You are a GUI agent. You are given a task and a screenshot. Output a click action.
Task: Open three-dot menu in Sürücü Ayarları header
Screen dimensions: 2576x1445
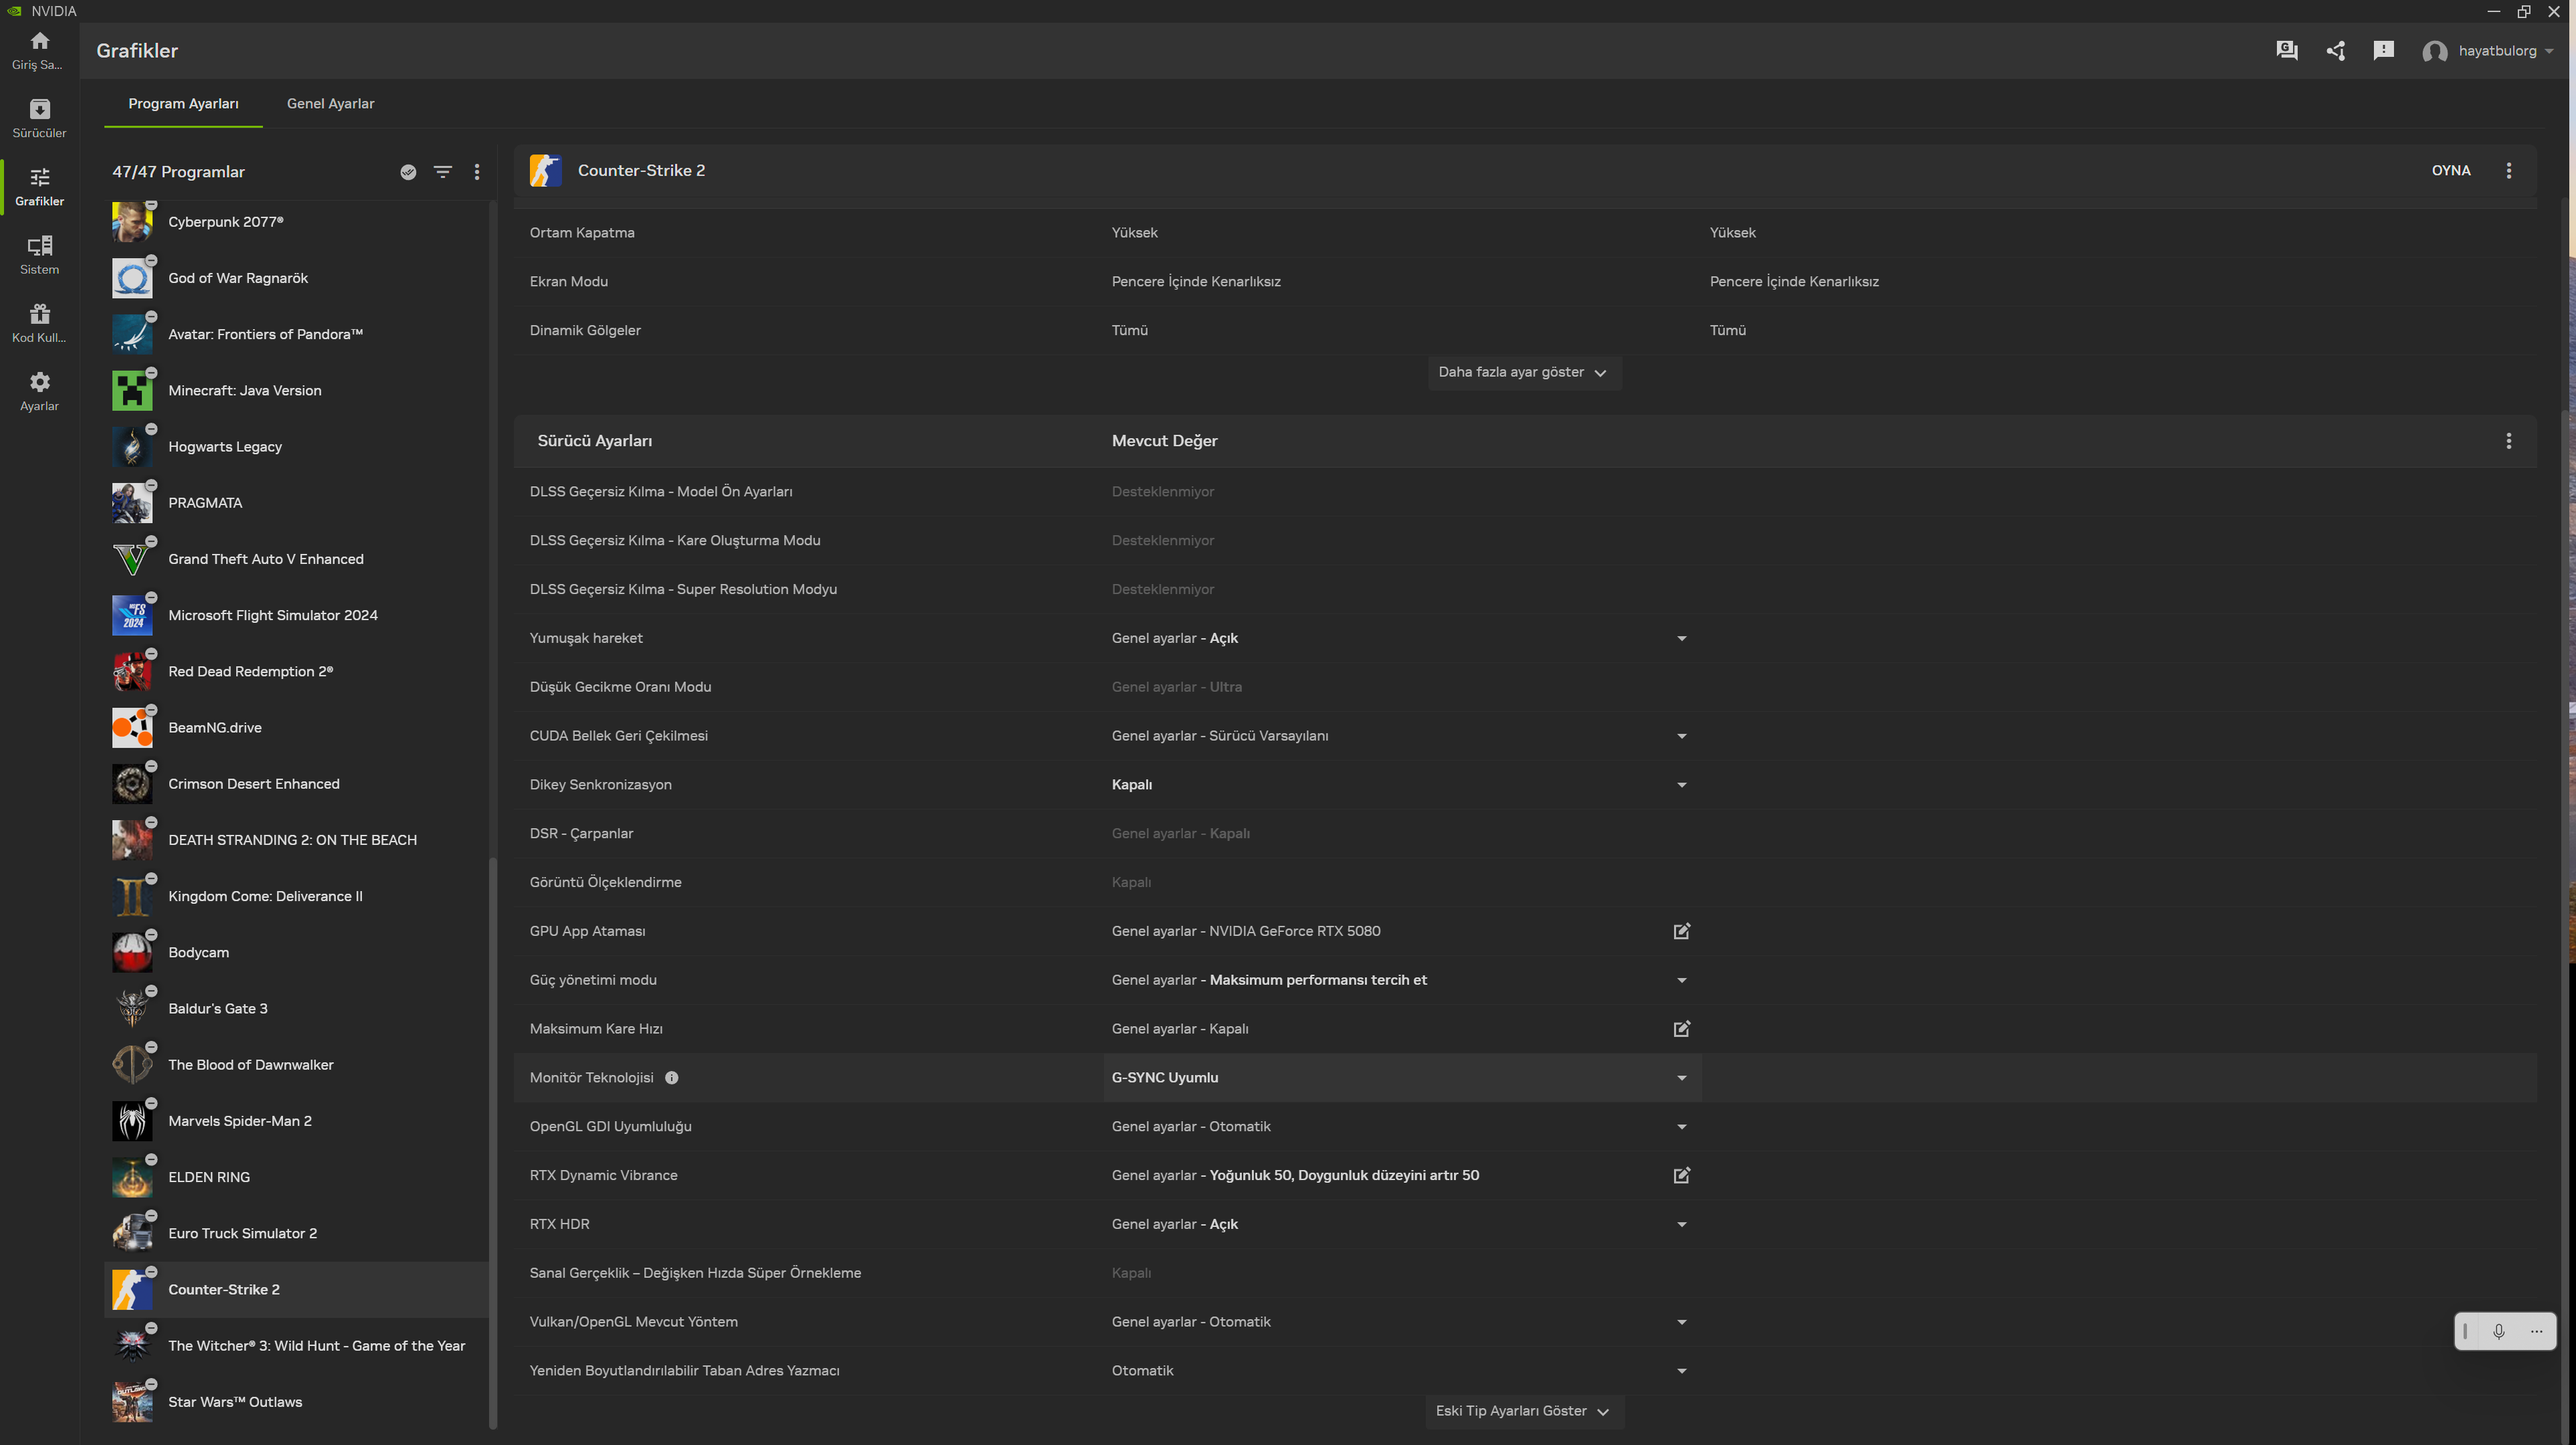click(2508, 441)
